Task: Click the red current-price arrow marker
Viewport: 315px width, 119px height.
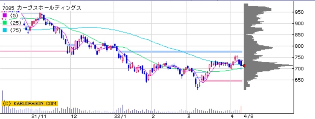Action: (x=244, y=65)
